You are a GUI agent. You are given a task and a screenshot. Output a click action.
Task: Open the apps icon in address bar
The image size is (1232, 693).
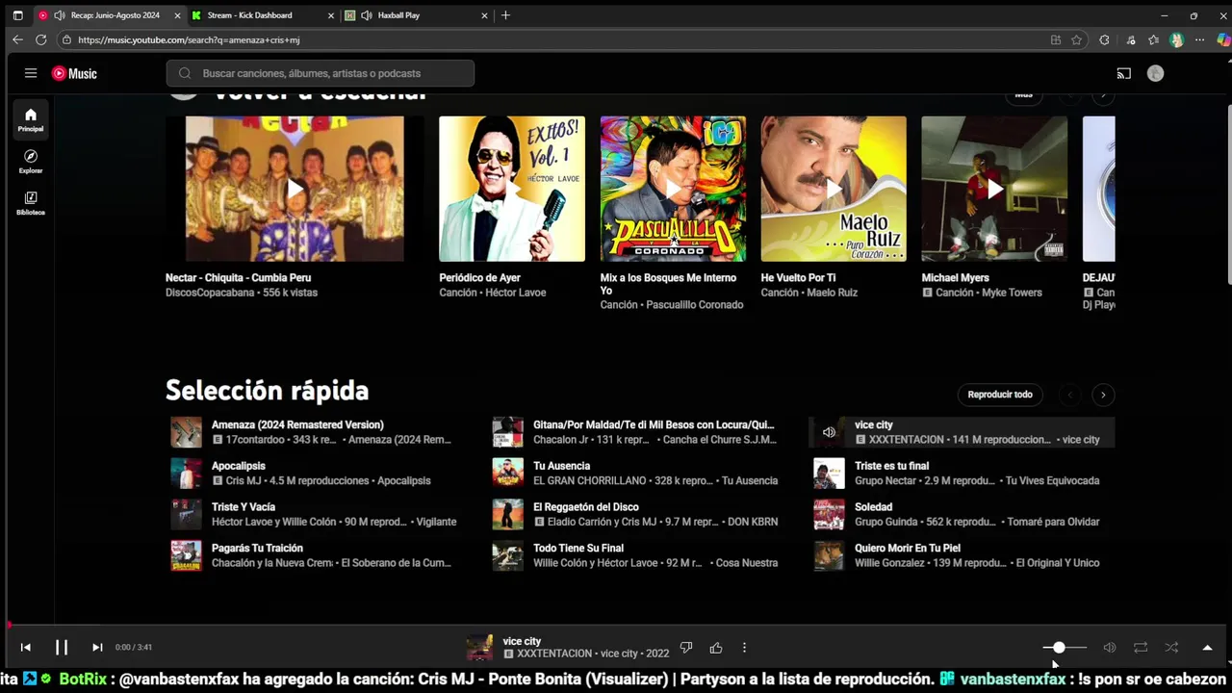[1056, 39]
